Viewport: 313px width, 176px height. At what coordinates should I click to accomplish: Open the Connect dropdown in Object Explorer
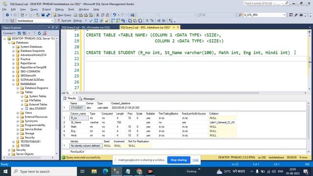coord(9,33)
